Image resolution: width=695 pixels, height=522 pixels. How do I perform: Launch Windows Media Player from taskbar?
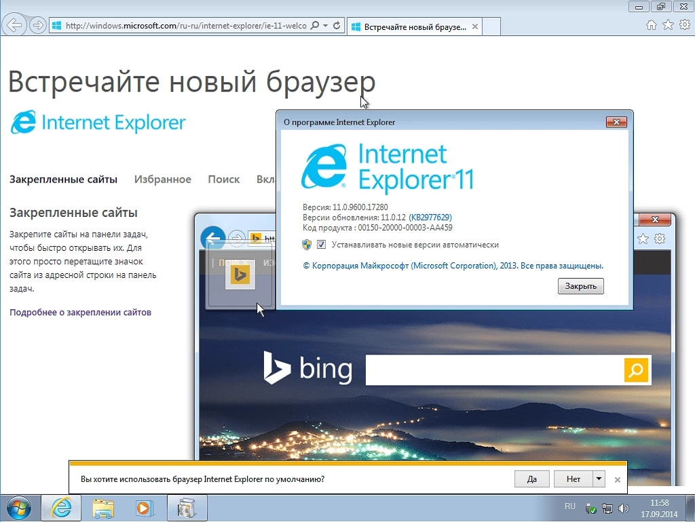(x=144, y=508)
